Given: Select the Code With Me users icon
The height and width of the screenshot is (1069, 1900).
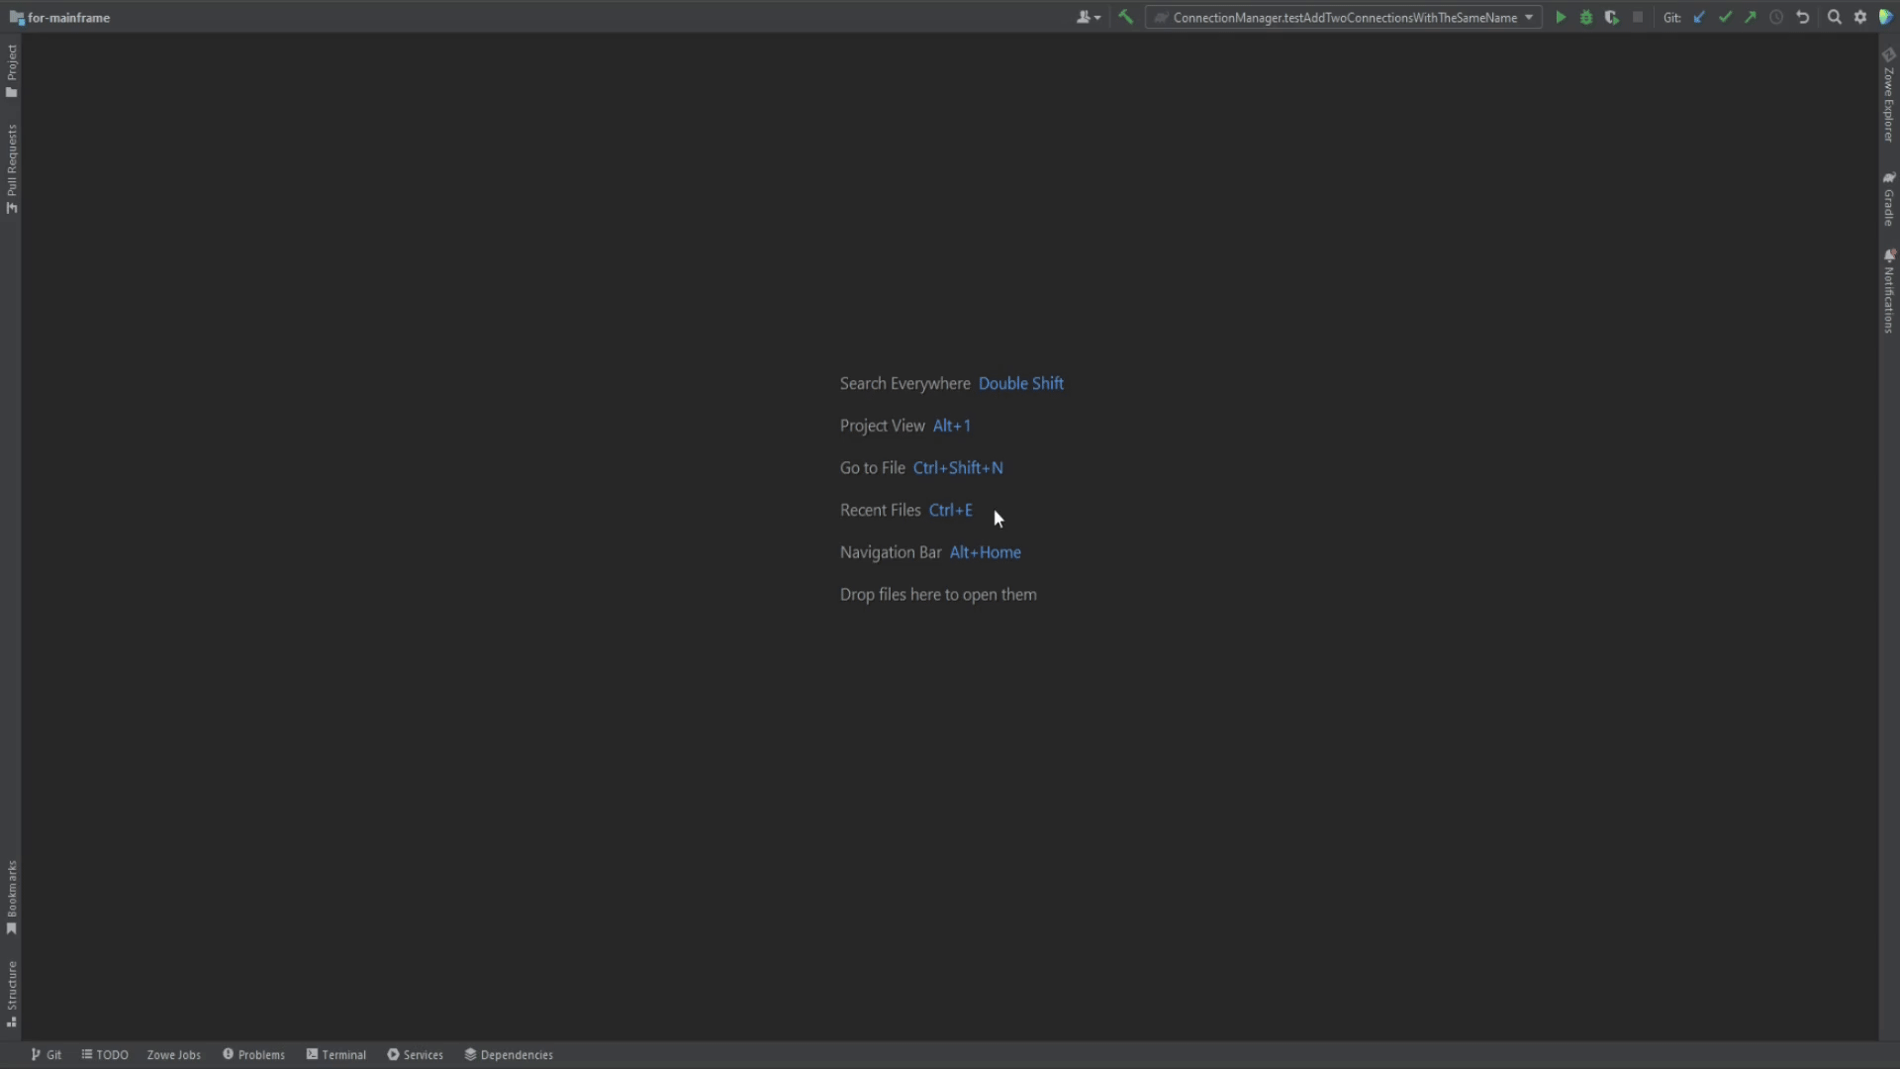Looking at the screenshot, I should [x=1084, y=17].
